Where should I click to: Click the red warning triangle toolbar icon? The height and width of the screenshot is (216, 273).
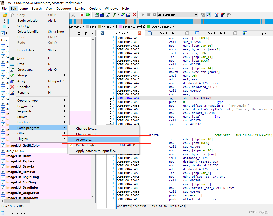82,15
